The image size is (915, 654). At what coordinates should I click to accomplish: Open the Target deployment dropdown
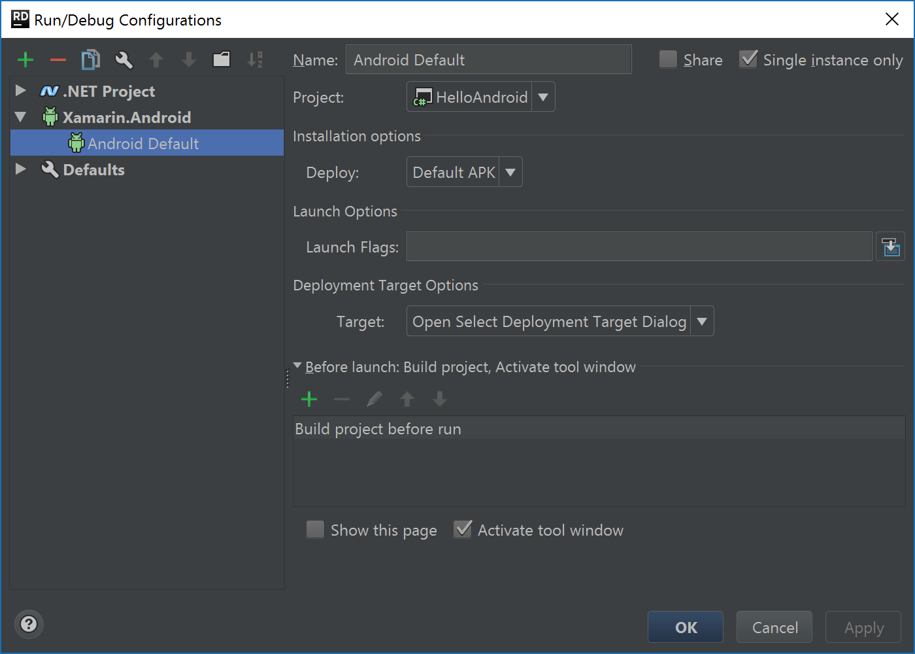coord(560,321)
